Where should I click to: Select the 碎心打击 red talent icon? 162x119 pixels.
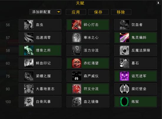point(77,25)
